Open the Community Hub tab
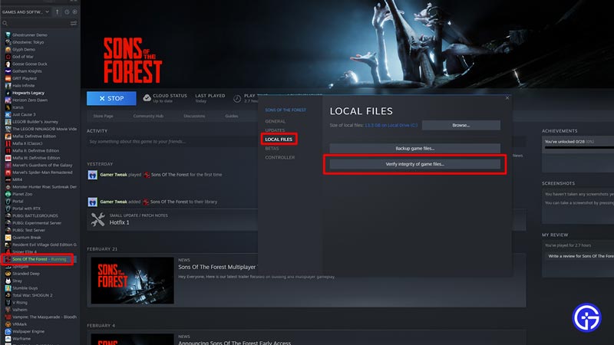This screenshot has width=614, height=345. click(148, 117)
